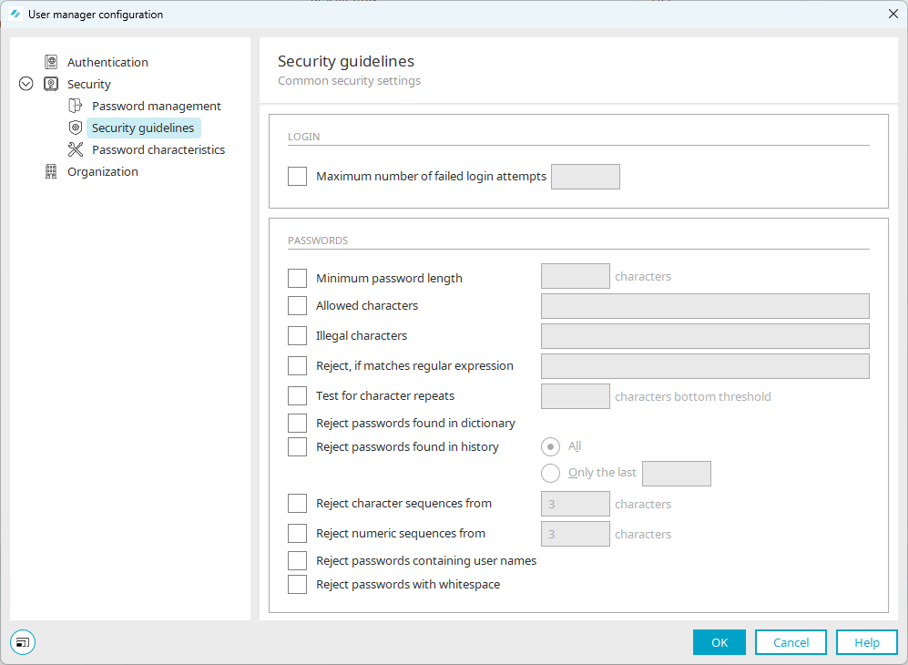
Task: Click the round window icon at bottom-left
Action: click(23, 642)
